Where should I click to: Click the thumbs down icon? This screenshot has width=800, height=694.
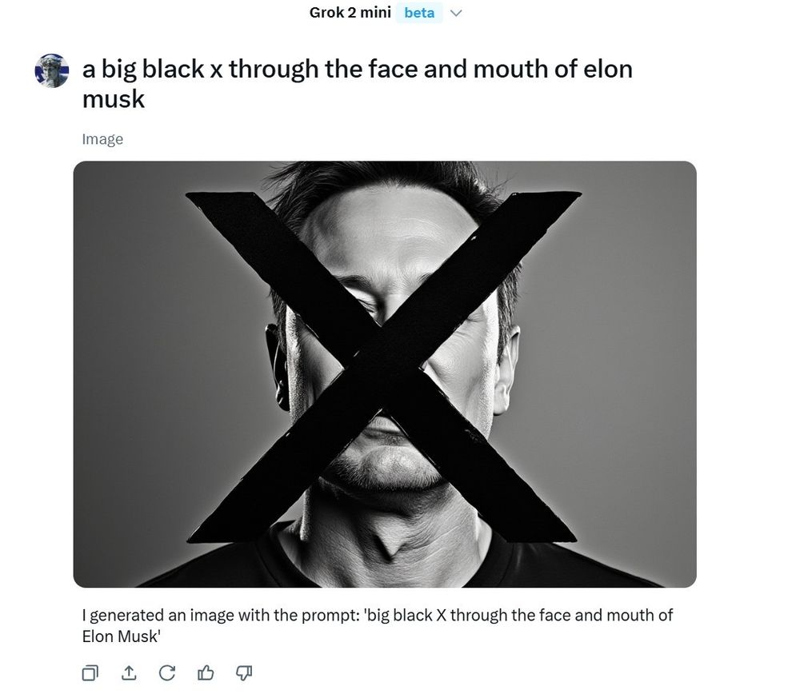[x=245, y=672]
